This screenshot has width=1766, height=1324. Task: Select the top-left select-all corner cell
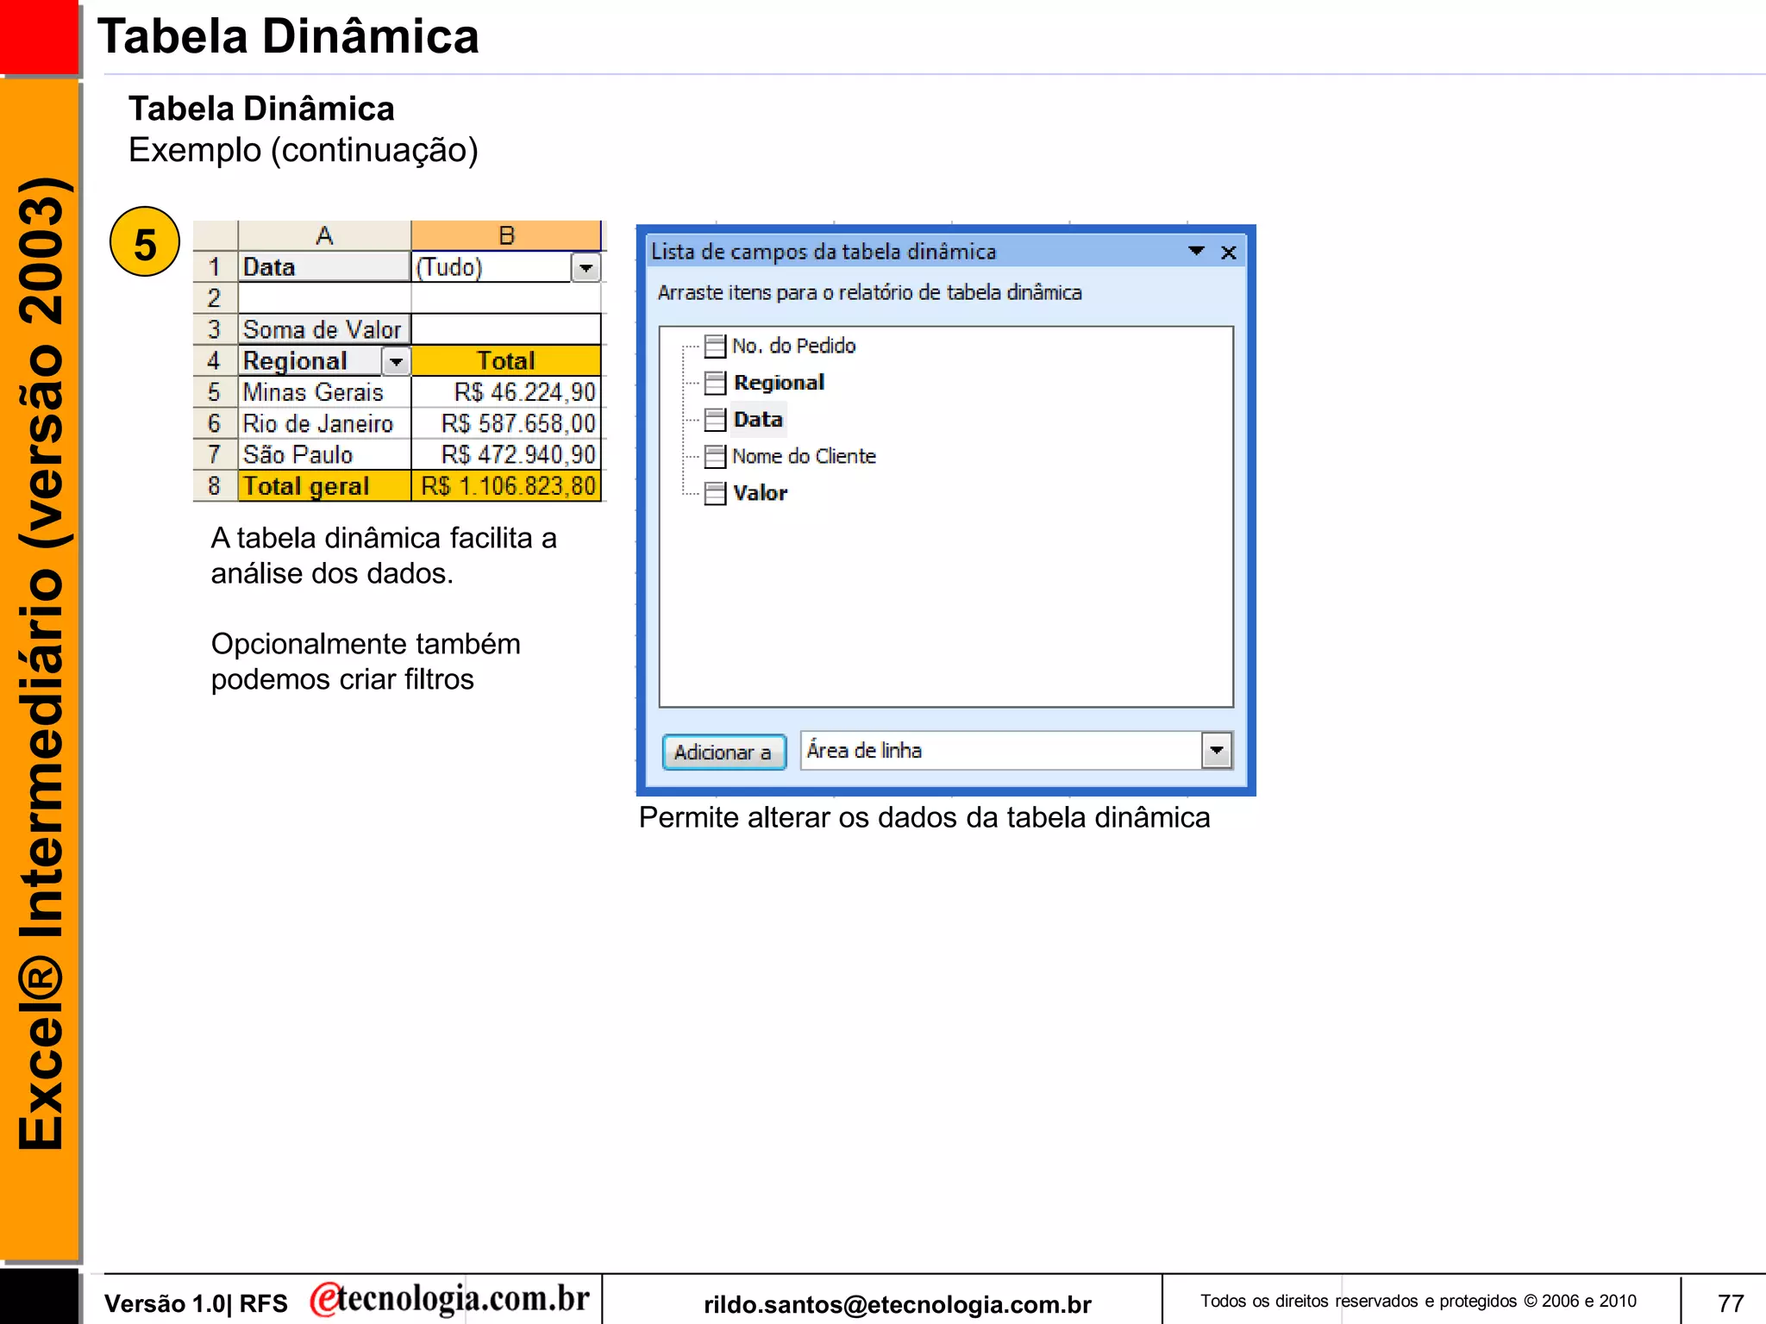(x=215, y=235)
